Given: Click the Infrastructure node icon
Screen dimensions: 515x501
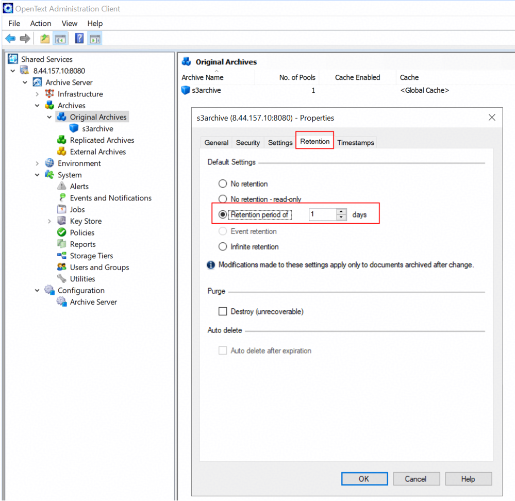Looking at the screenshot, I should click(49, 94).
